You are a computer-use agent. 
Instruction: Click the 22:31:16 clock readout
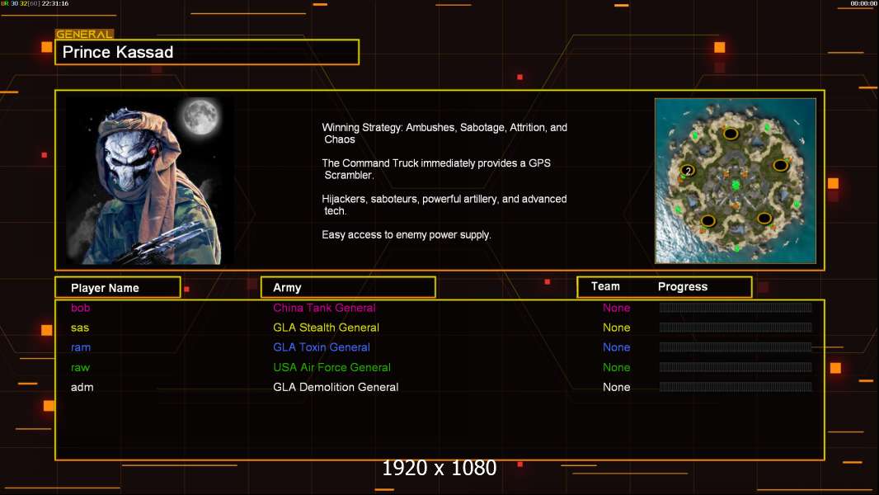coord(55,3)
